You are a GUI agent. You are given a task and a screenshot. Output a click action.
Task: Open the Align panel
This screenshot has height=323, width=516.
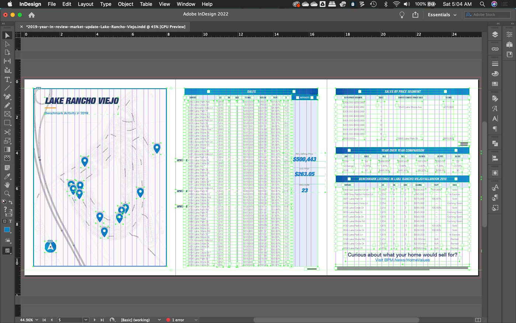[x=495, y=158]
